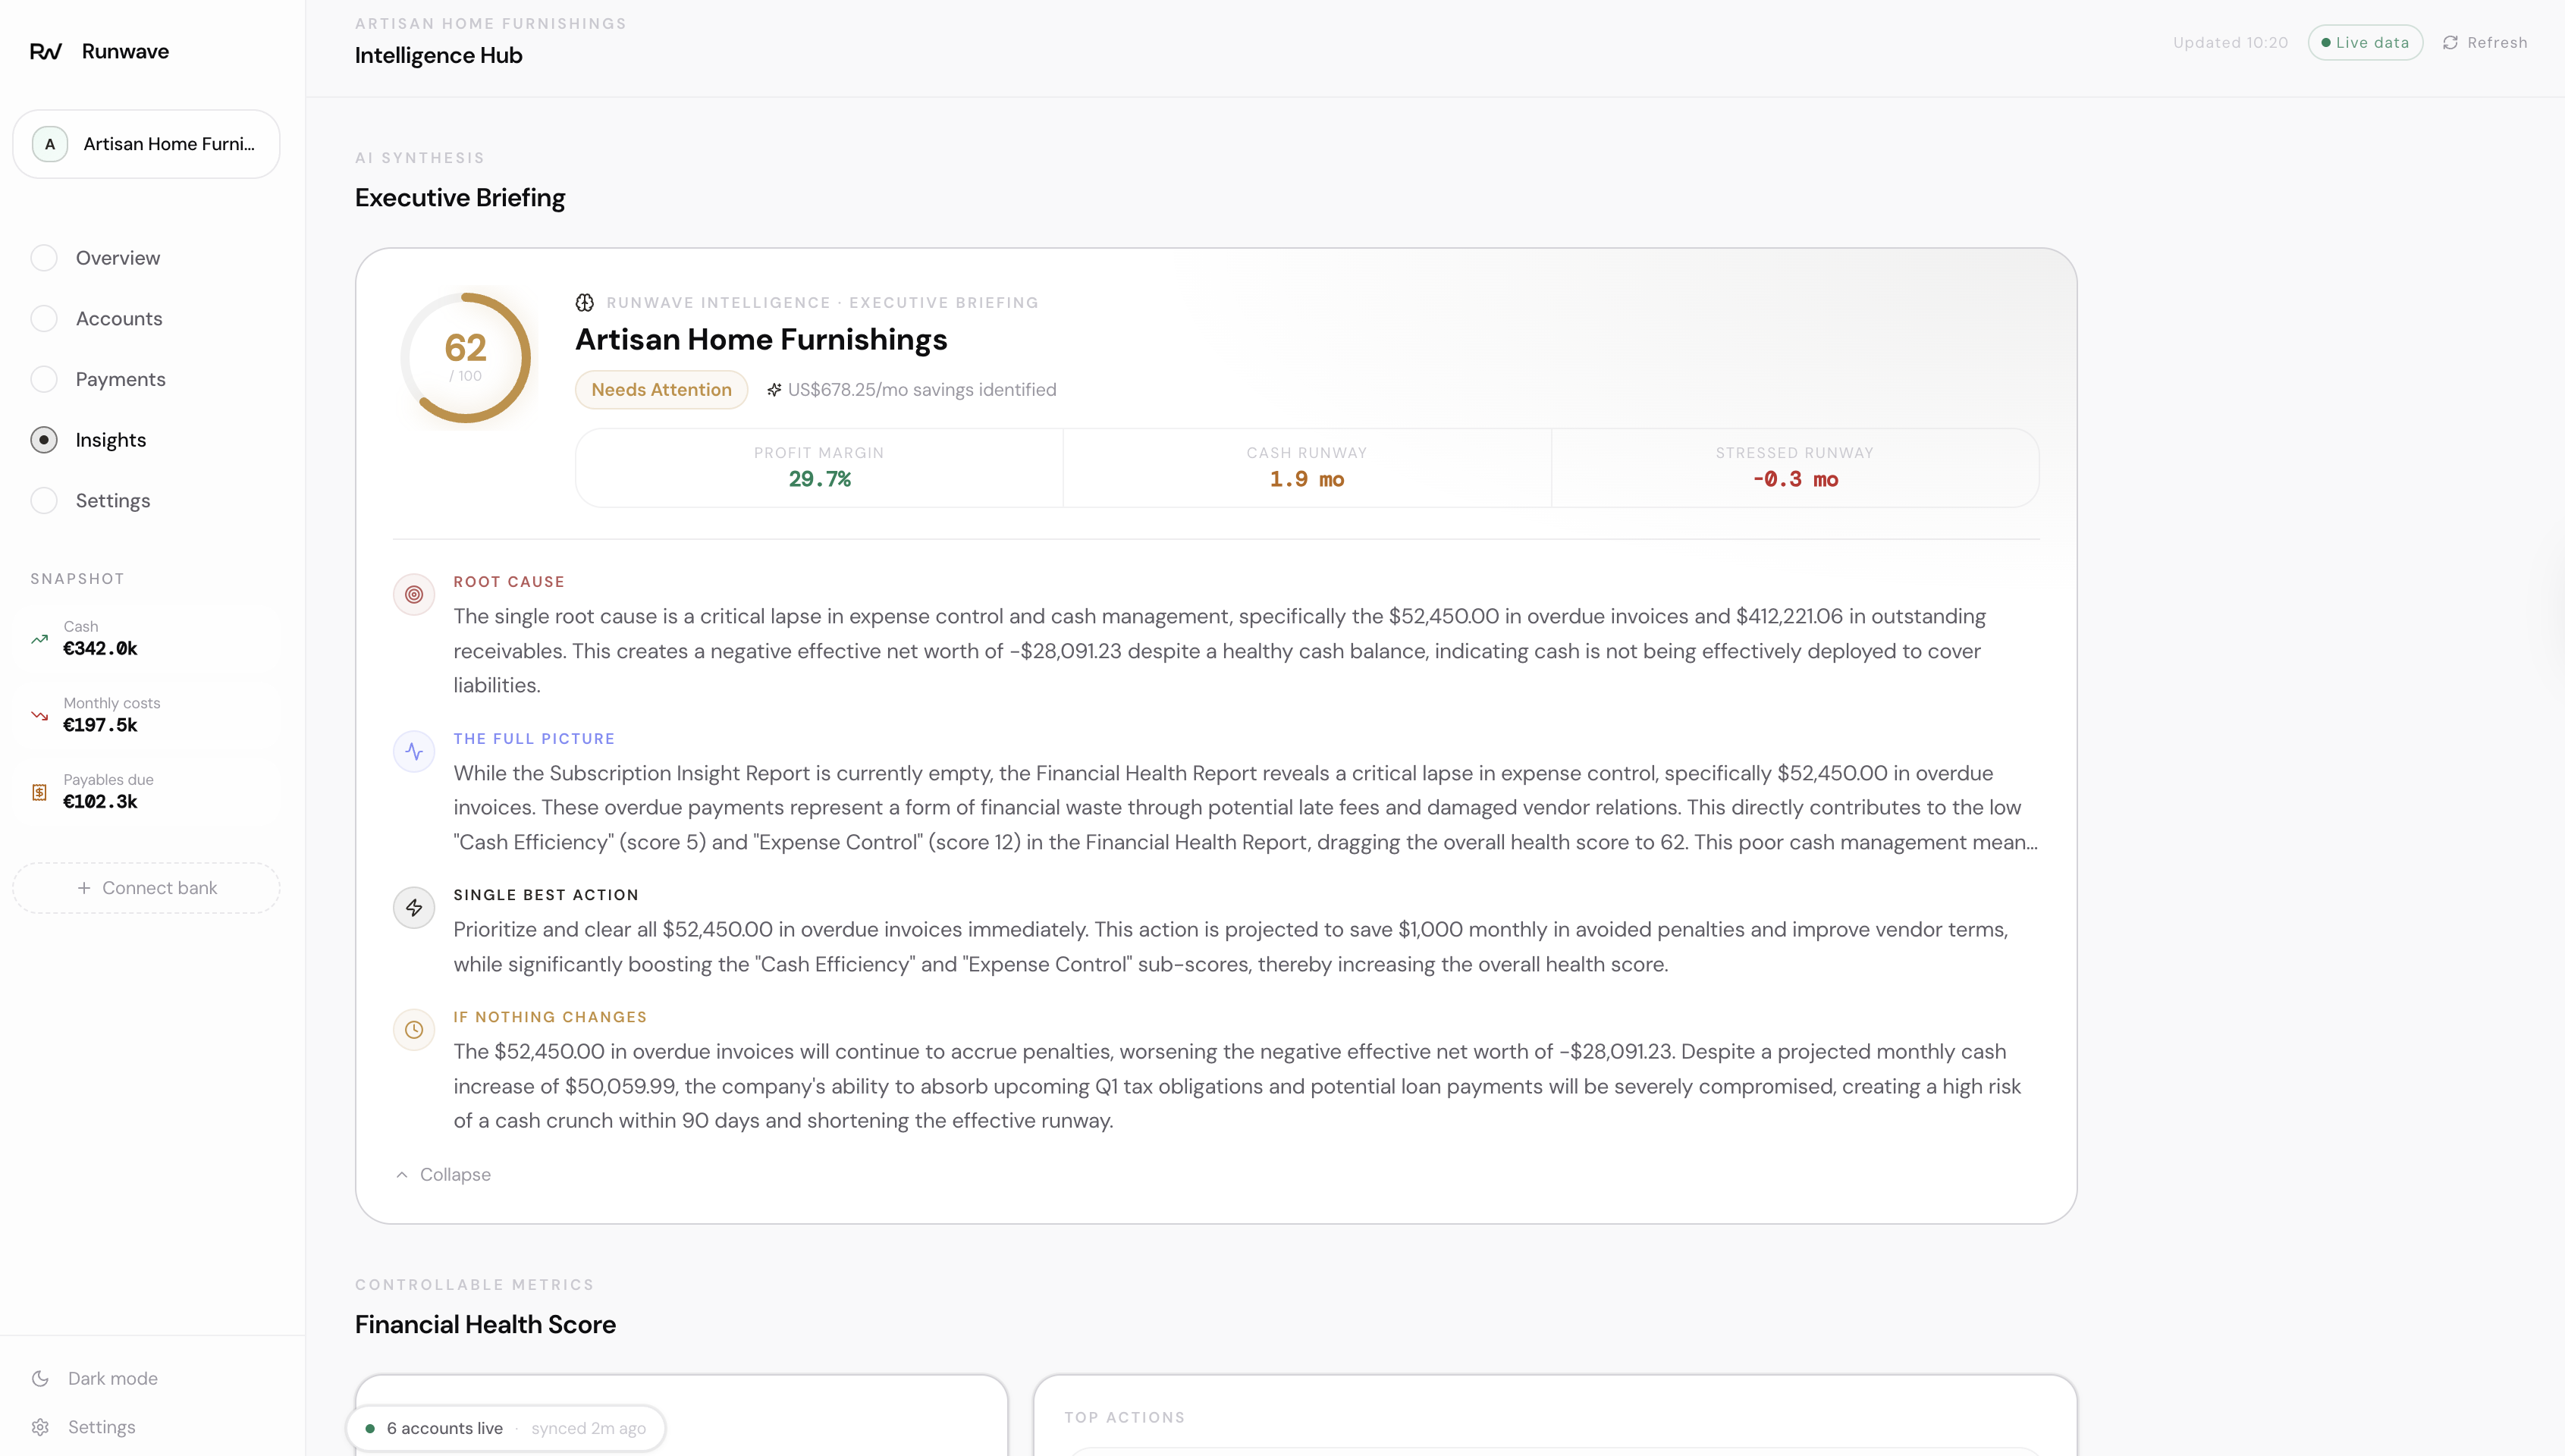Click the sidebar Settings gear icon
This screenshot has width=2565, height=1456.
40,1427
